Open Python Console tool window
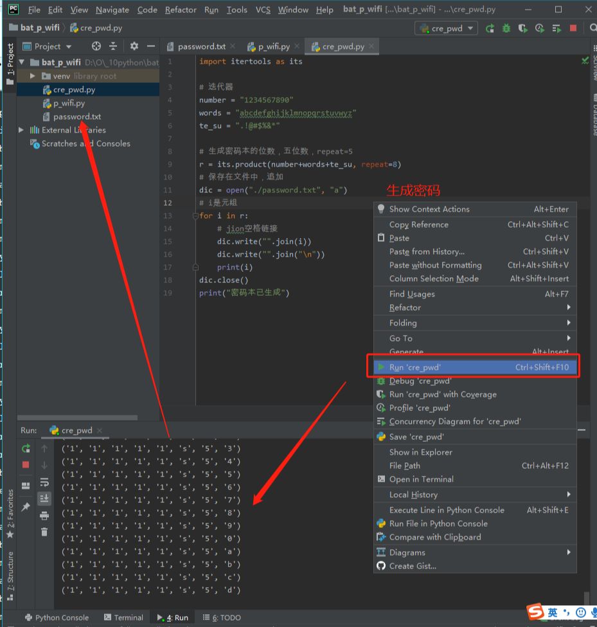Screen dimensions: 597x627 [x=57, y=617]
